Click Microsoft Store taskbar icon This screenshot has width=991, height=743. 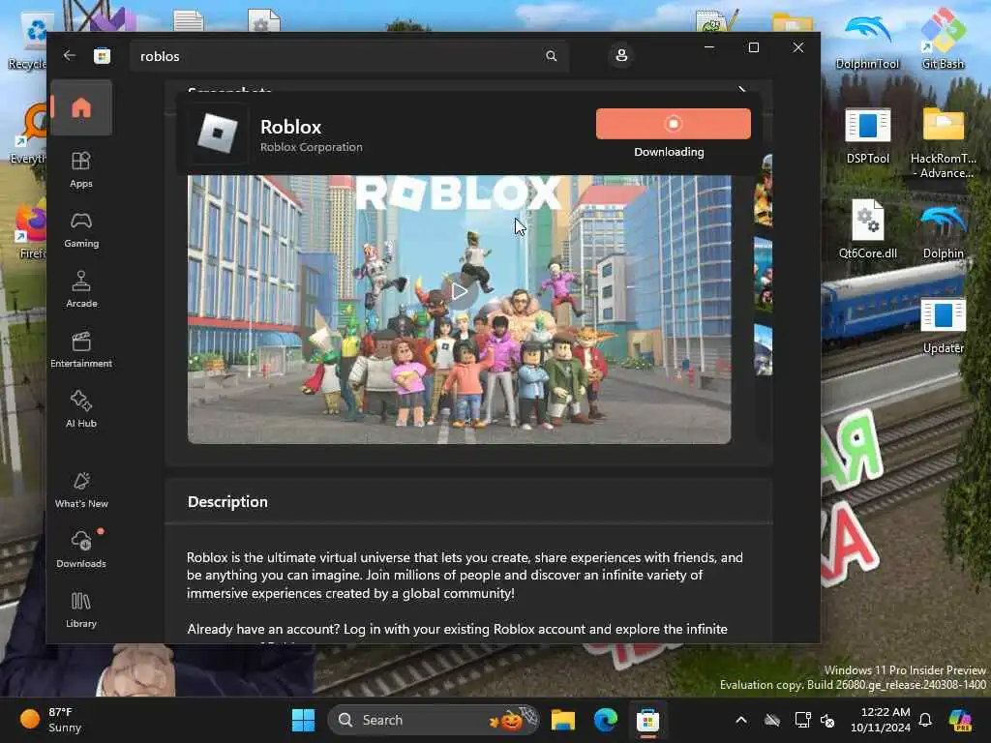point(647,720)
